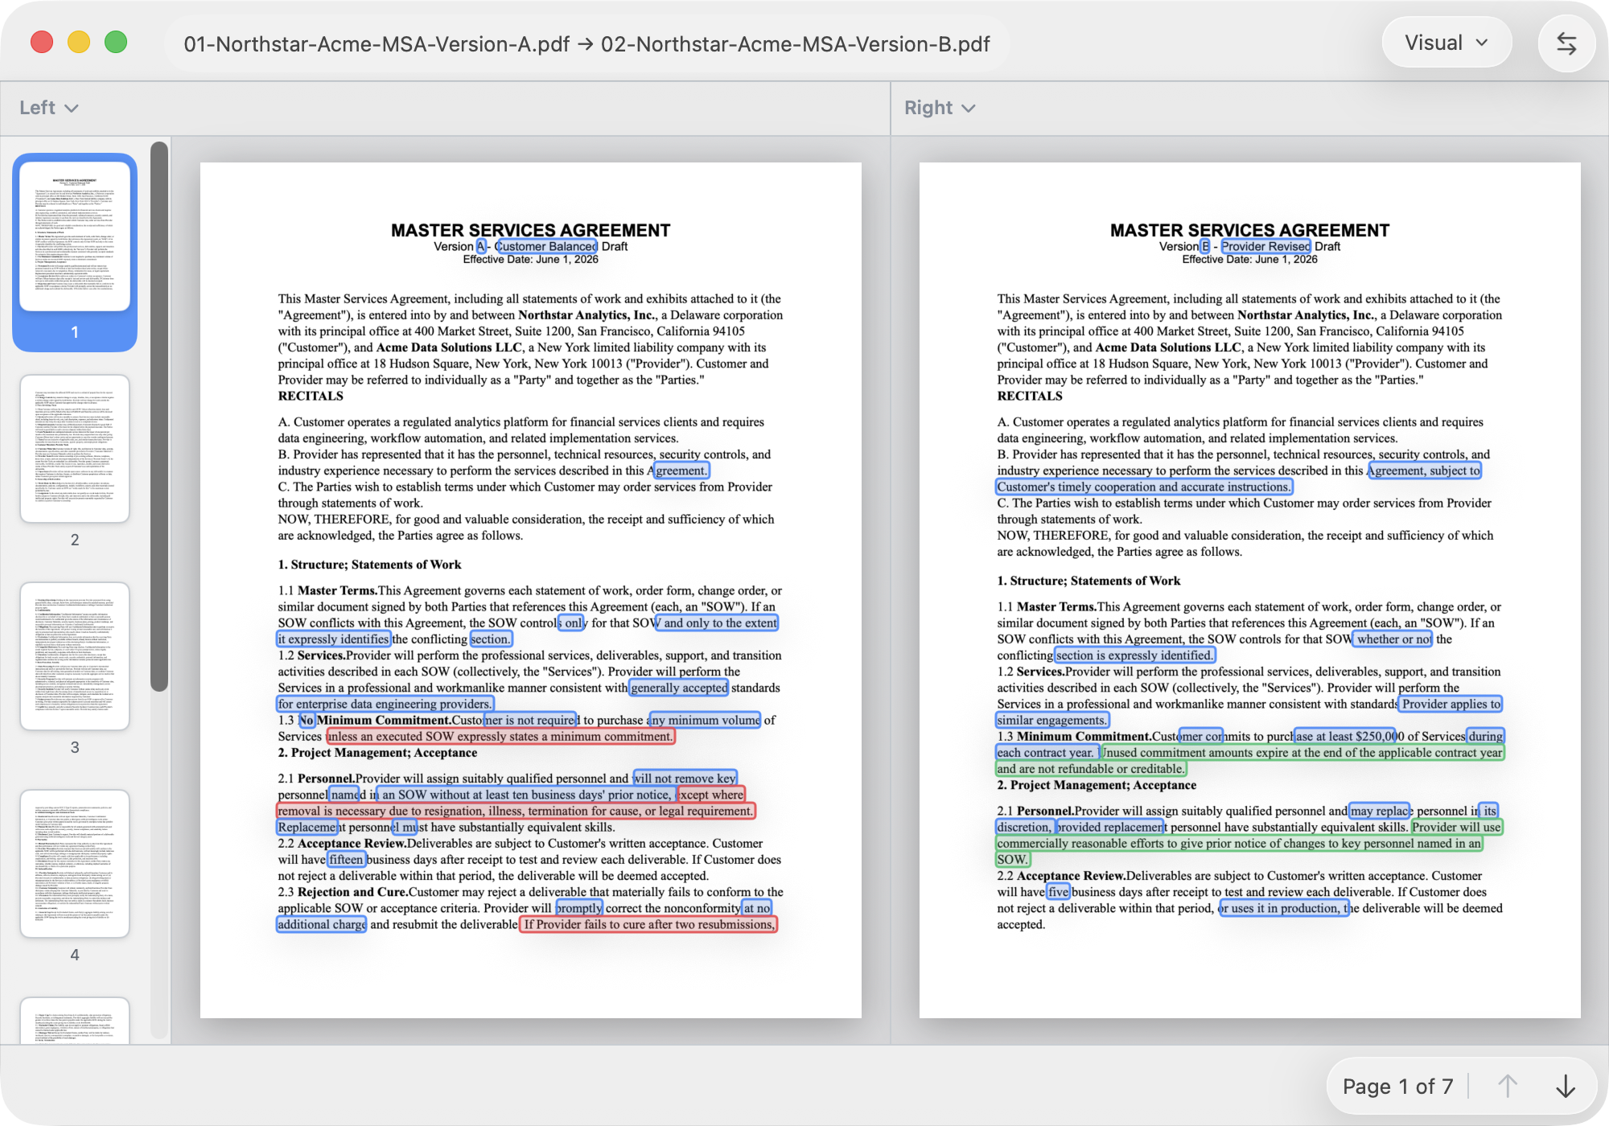
Task: Go to previous page up arrow
Action: [1508, 1087]
